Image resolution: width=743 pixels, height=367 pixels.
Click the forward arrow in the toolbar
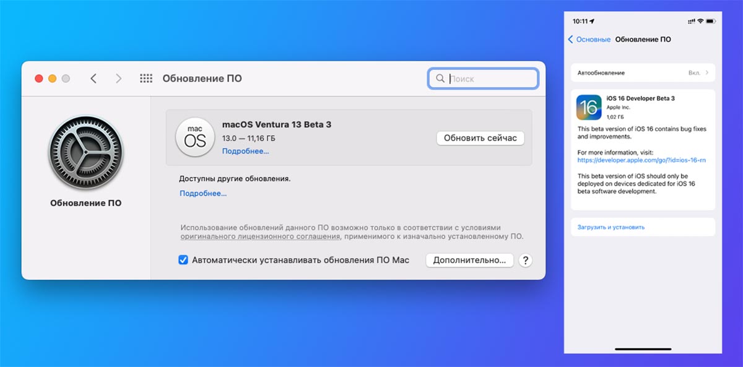coord(119,79)
